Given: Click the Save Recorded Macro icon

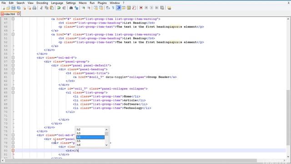Looking at the screenshot, I should [x=162, y=8].
